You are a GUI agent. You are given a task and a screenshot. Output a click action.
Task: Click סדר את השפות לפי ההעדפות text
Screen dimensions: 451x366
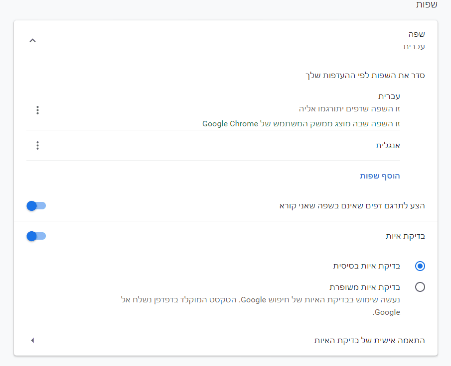(365, 76)
